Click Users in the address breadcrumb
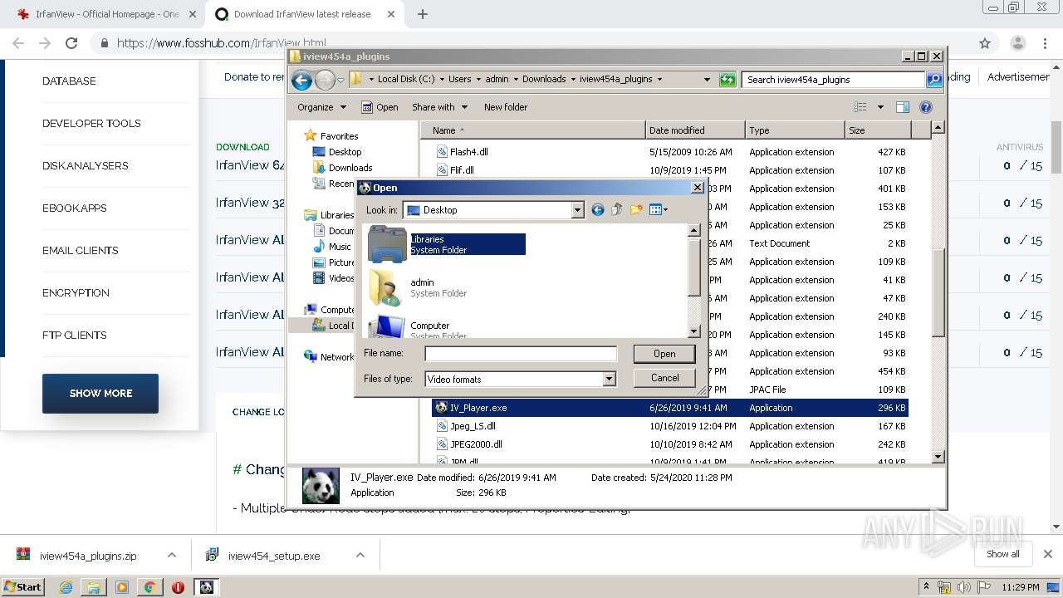The image size is (1063, 598). point(459,80)
